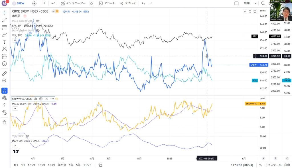The image size is (292, 168).
Task: Open the chart type line-style selector
Action: tap(53, 3)
